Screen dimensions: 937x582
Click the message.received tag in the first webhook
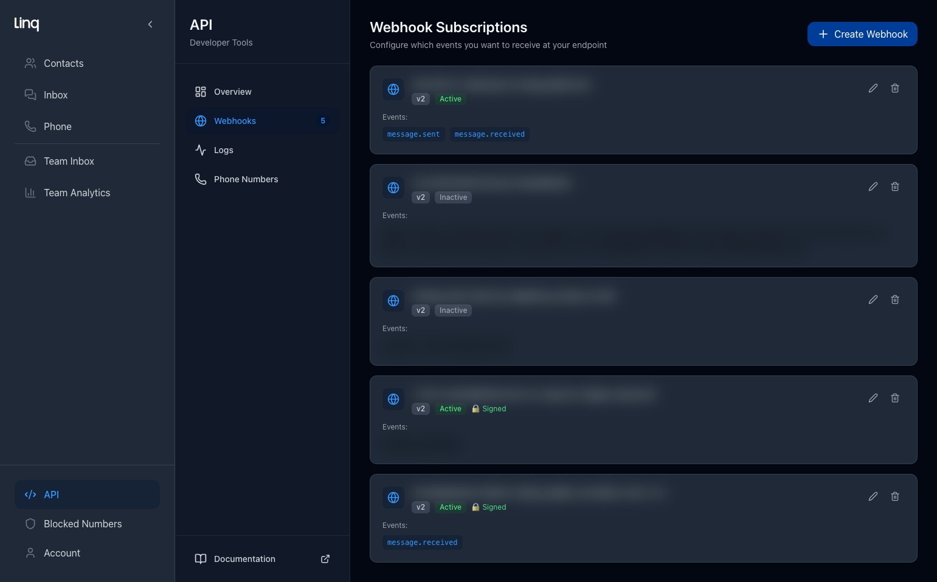(x=489, y=134)
